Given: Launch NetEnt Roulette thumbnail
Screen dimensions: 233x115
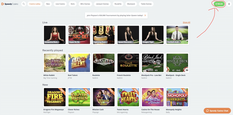Looking at the screenshot, I should point(104,63).
